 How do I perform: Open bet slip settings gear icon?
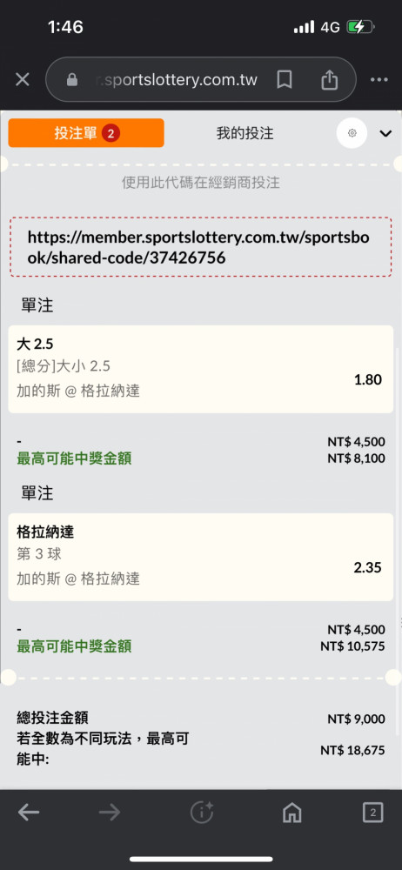[352, 133]
